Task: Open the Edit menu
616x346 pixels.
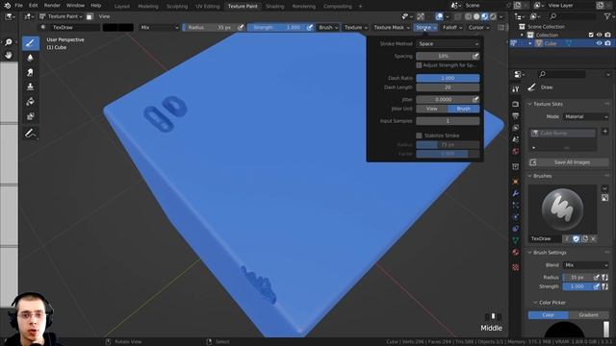Action: click(x=34, y=6)
